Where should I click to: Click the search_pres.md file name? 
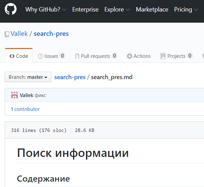112,77
